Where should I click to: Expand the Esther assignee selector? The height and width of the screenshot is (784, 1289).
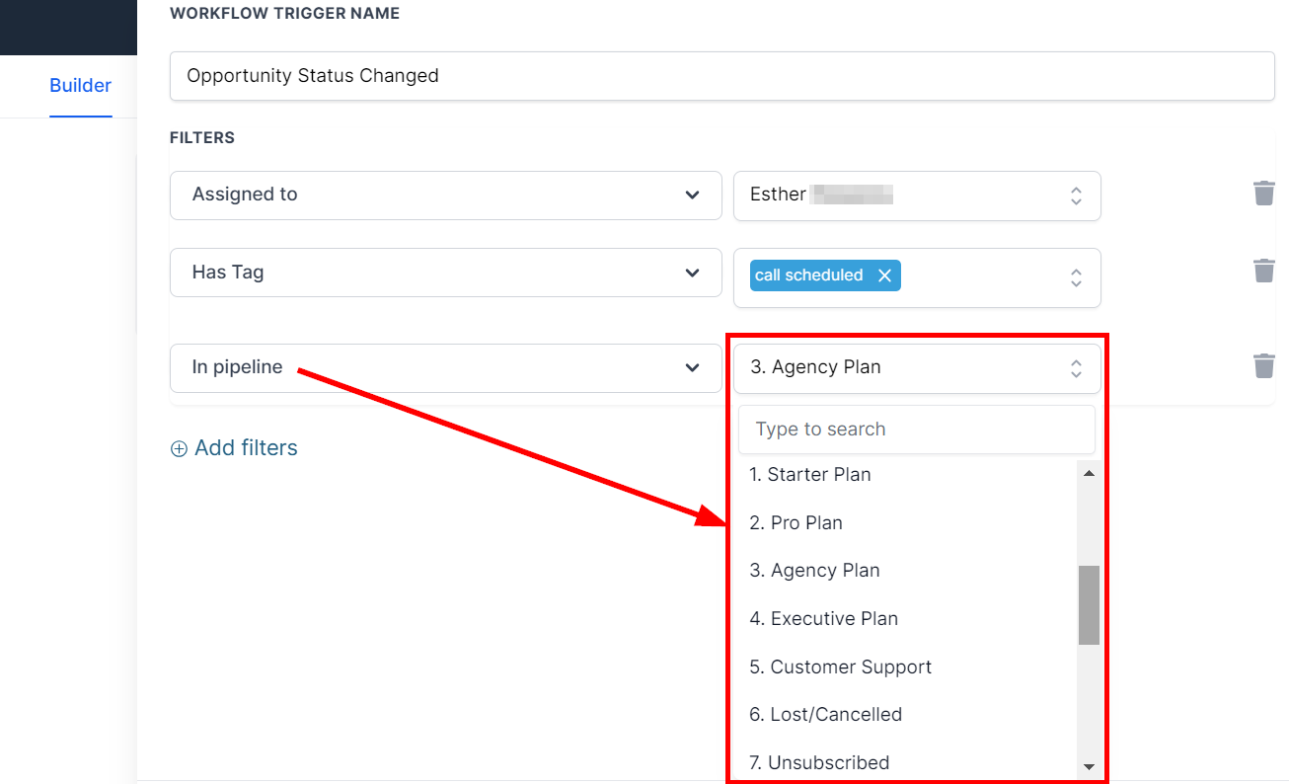pos(1075,196)
